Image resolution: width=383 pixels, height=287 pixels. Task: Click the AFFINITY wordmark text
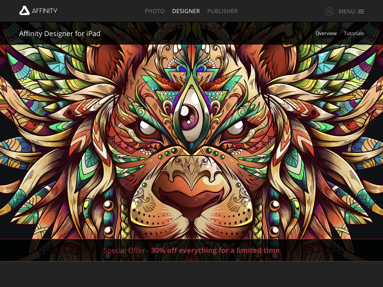[45, 11]
